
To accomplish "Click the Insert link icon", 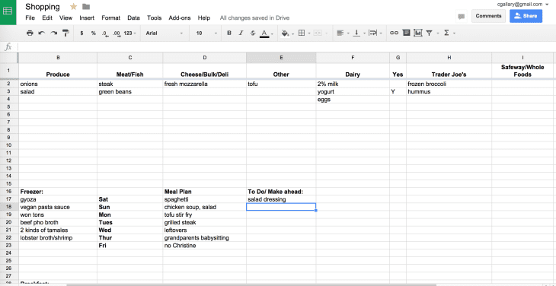I will tap(394, 33).
